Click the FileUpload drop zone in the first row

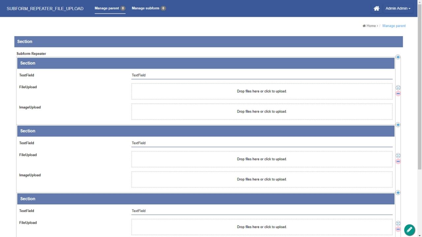tap(262, 91)
